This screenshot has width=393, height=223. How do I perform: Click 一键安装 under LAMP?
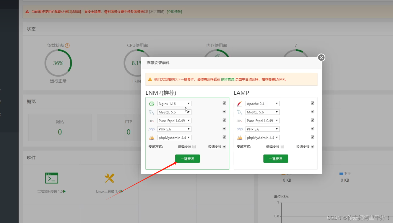[x=276, y=159]
